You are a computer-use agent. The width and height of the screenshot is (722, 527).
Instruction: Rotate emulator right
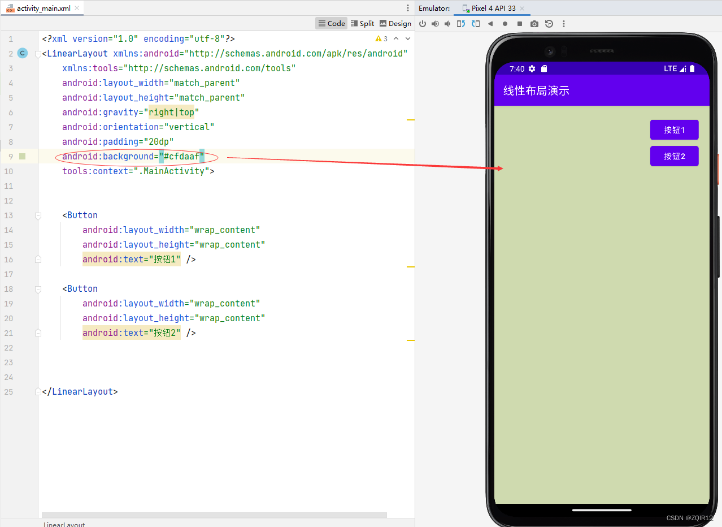(x=476, y=24)
